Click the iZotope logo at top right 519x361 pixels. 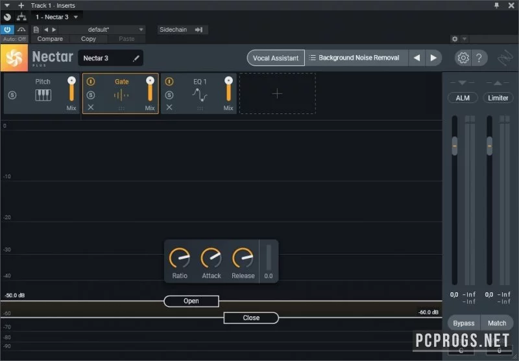click(x=505, y=58)
